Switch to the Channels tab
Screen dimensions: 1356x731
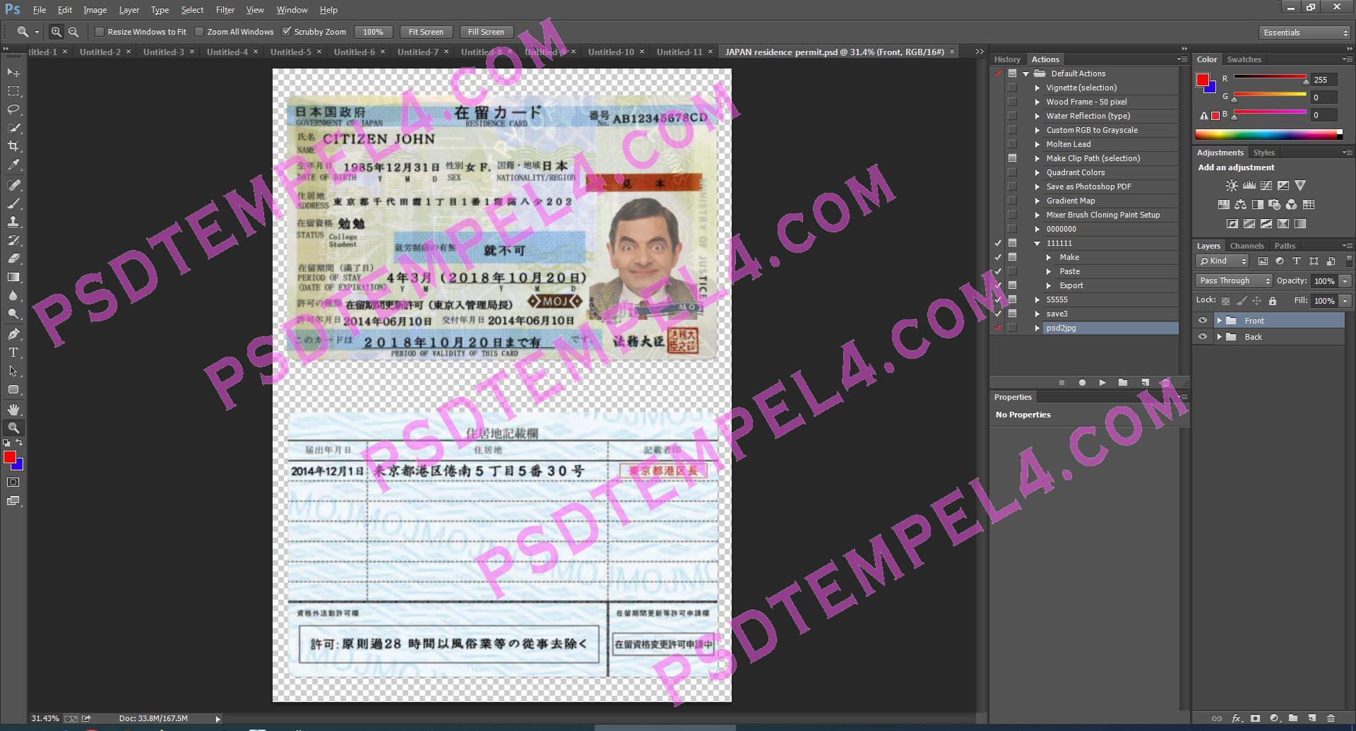(1247, 245)
